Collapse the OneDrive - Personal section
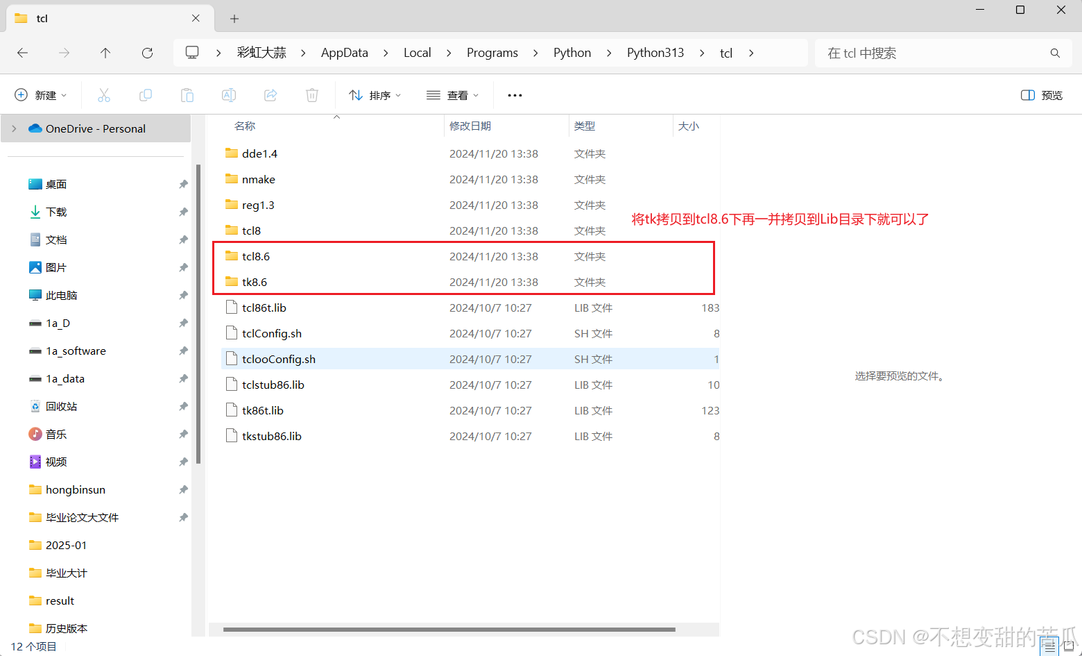 [x=14, y=128]
